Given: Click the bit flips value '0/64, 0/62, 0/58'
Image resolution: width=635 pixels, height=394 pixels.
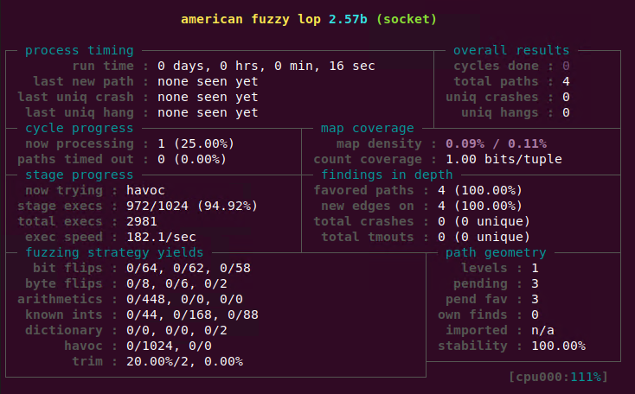Looking at the screenshot, I should point(189,268).
